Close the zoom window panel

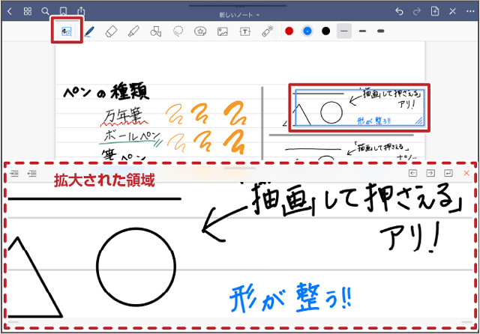pos(466,174)
